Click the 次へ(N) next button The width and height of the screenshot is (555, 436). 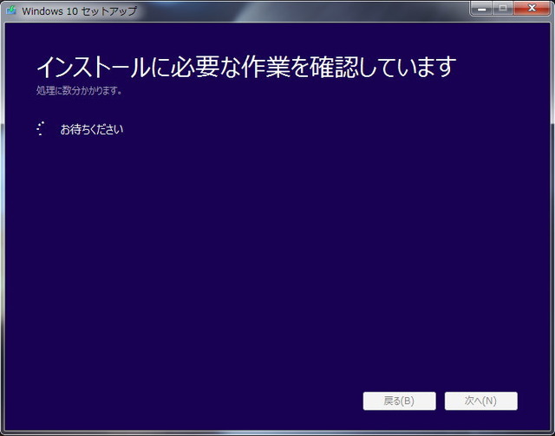point(481,401)
